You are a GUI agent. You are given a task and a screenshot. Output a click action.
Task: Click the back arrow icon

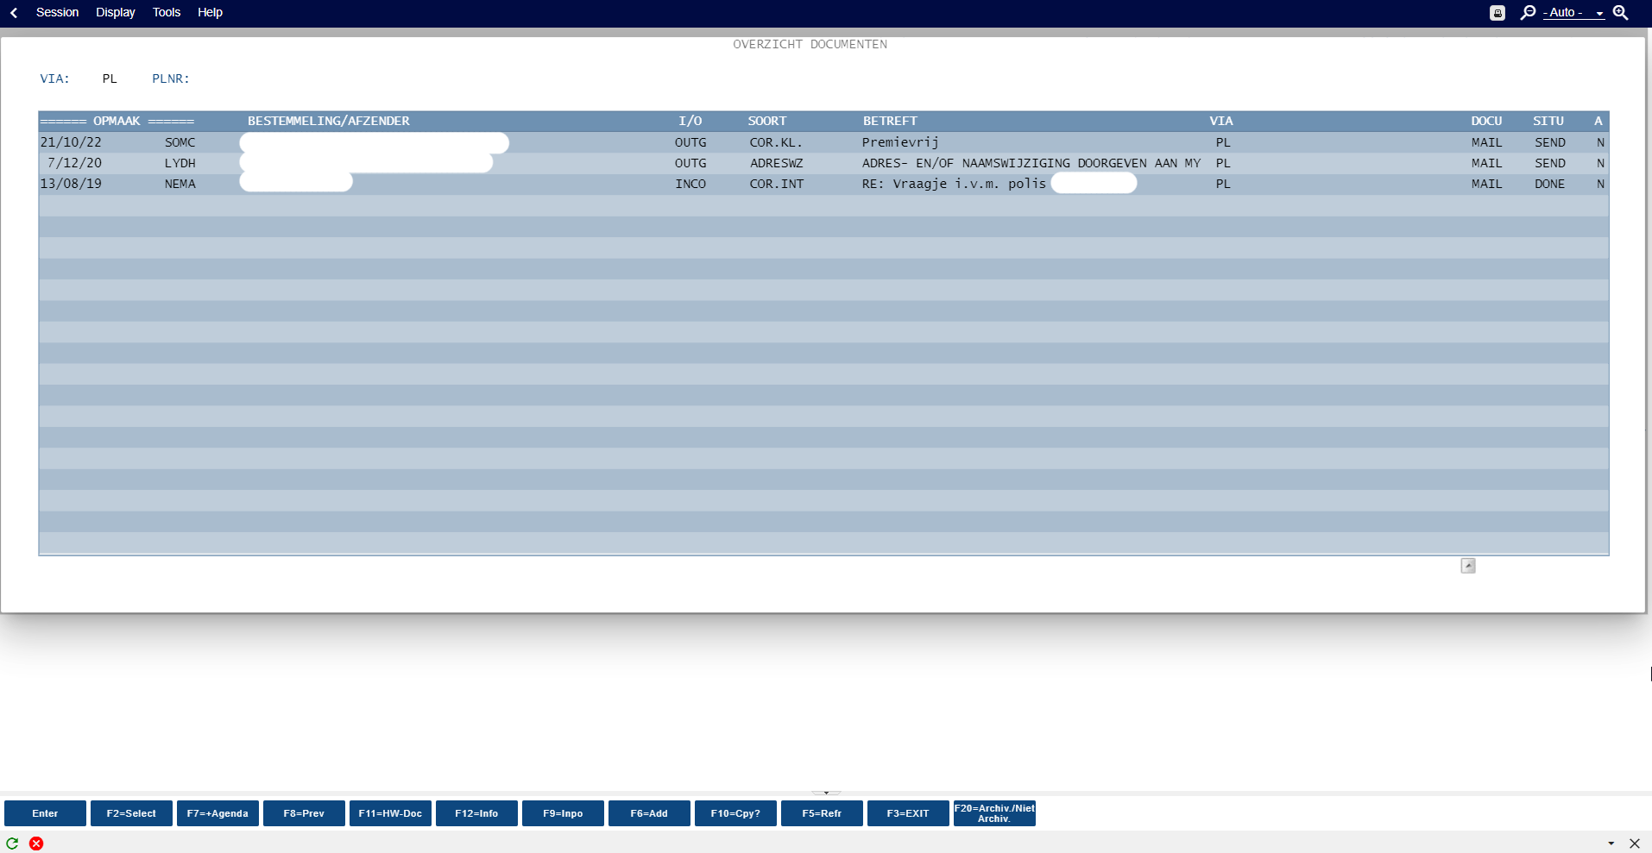click(14, 12)
